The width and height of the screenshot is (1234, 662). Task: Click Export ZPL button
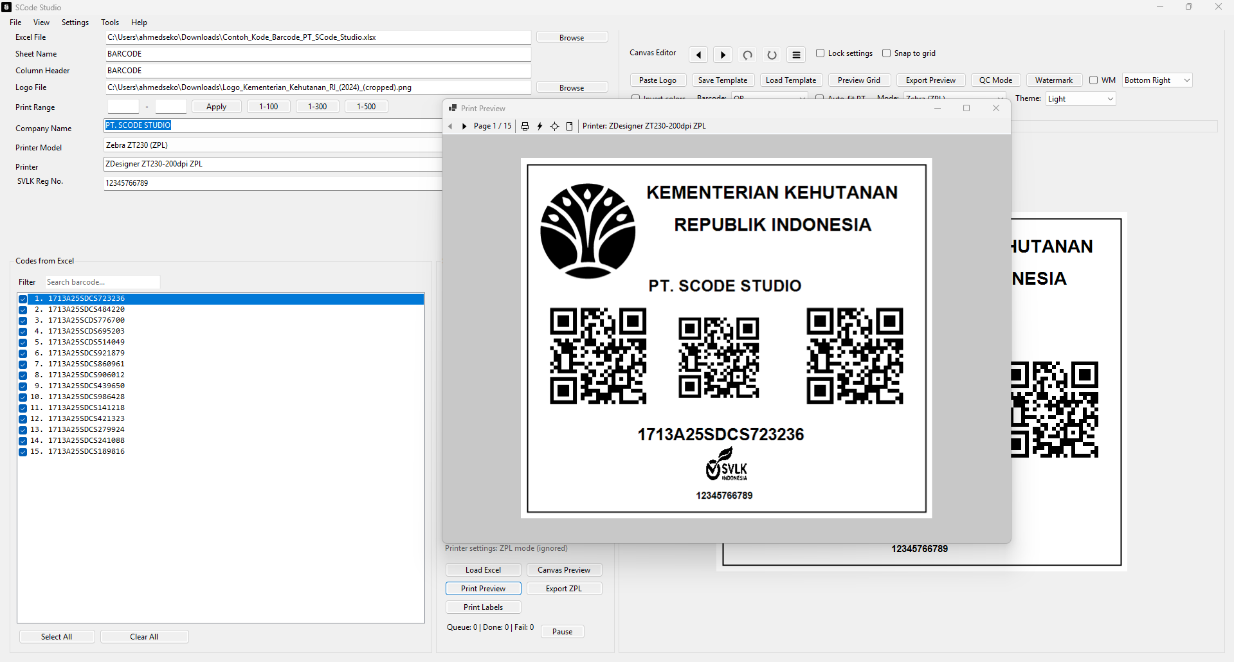[x=564, y=589]
